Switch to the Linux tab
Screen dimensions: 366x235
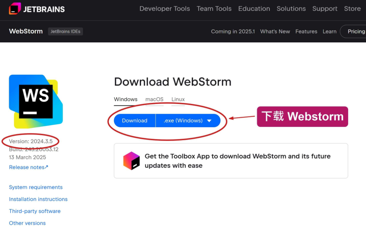178,99
